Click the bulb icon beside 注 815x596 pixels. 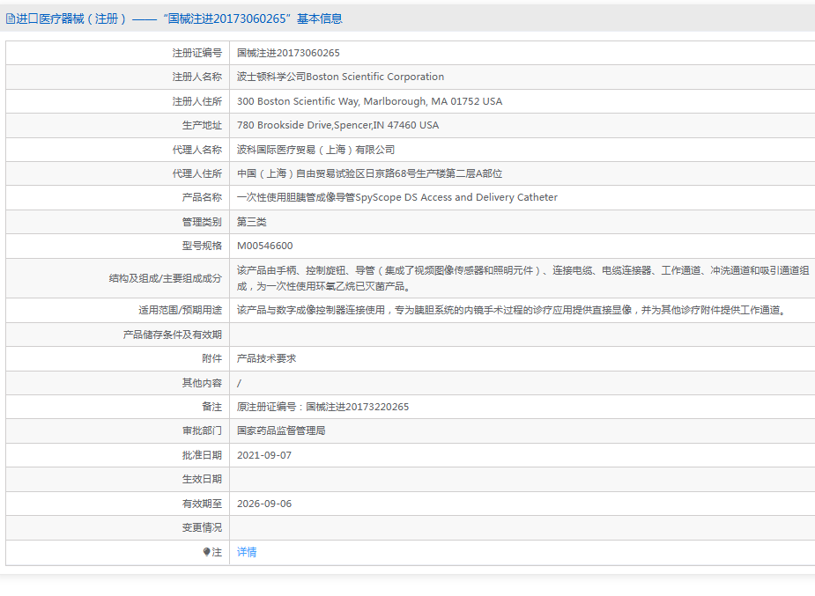coord(206,552)
